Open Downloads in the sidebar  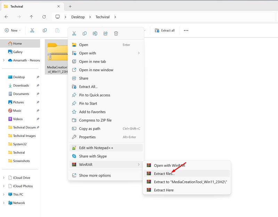click(x=20, y=85)
